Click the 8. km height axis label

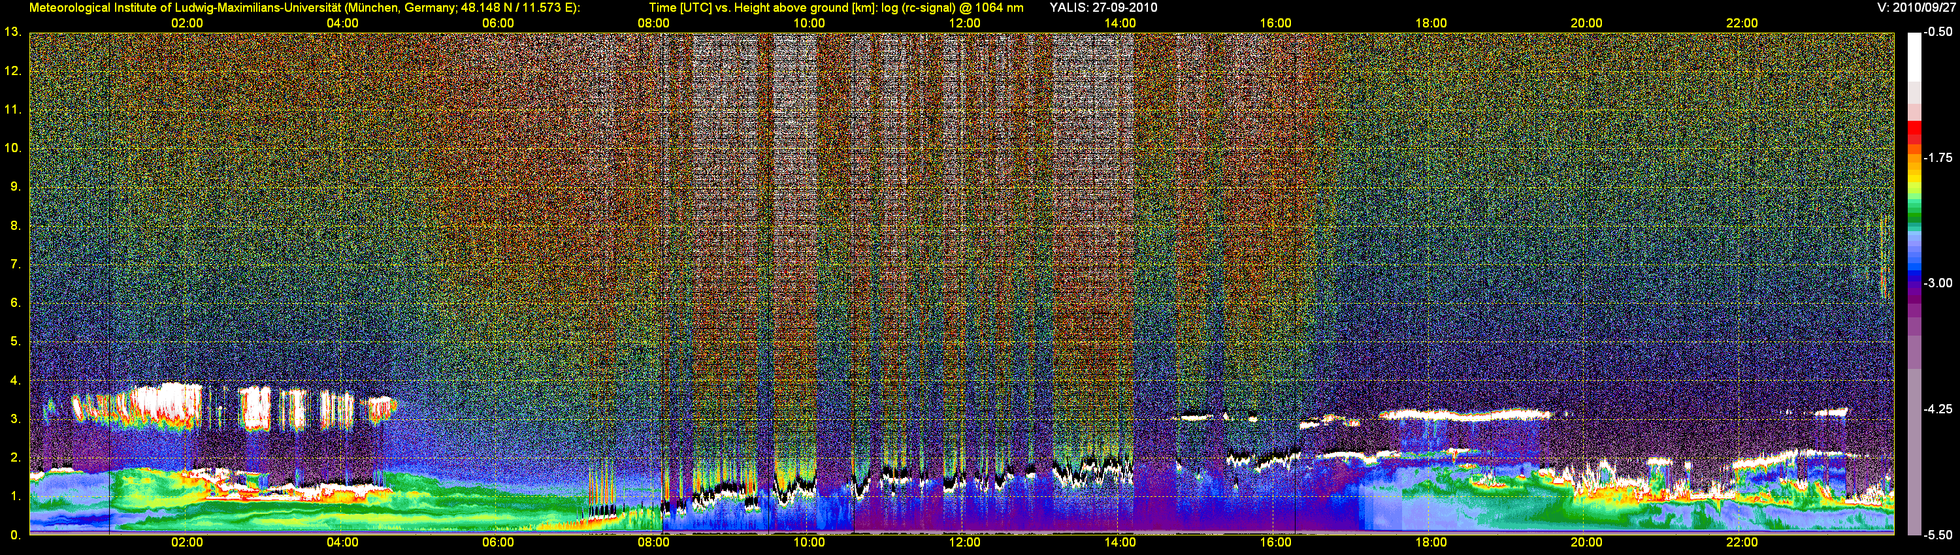click(15, 225)
